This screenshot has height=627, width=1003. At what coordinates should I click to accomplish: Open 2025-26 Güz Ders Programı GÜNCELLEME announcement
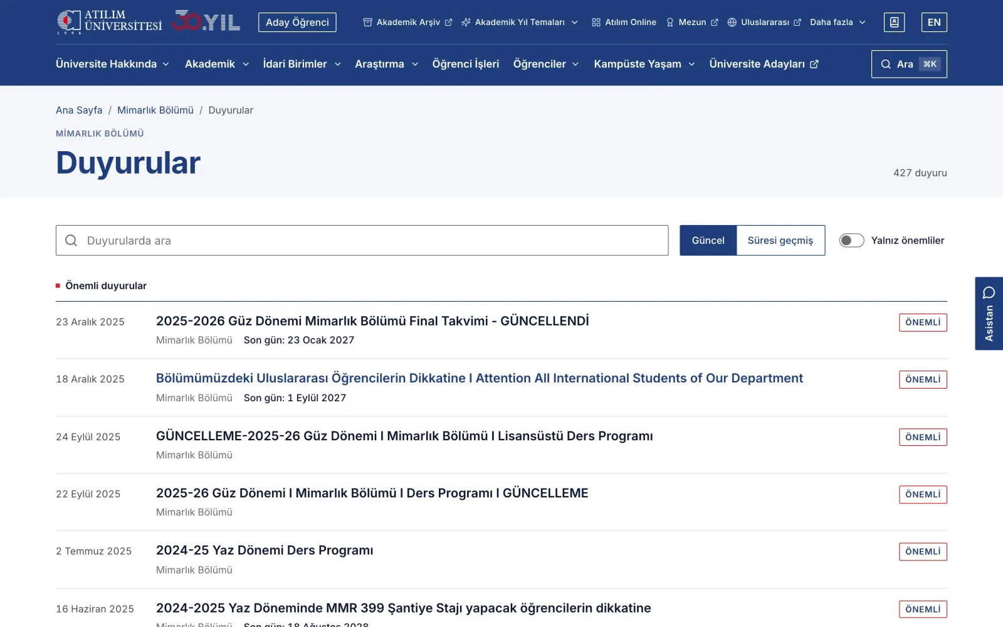372,493
